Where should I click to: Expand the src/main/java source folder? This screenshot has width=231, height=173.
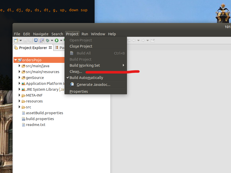(19, 66)
